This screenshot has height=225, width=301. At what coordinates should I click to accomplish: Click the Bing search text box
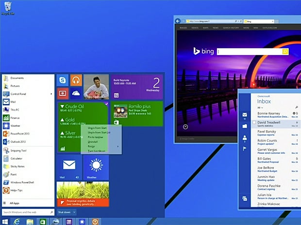pos(250,51)
